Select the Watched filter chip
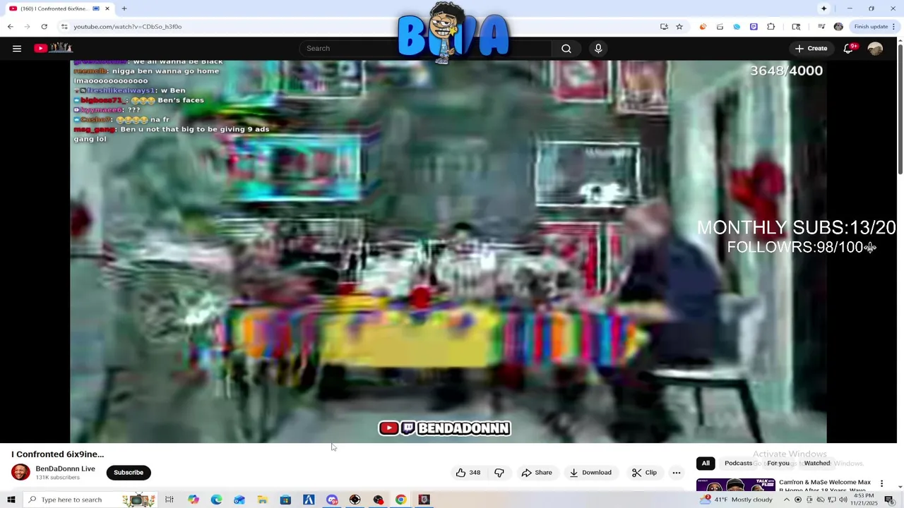Screen dimensions: 904x508 (817, 464)
